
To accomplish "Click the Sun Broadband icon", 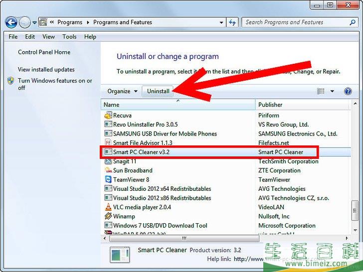I will coord(108,170).
